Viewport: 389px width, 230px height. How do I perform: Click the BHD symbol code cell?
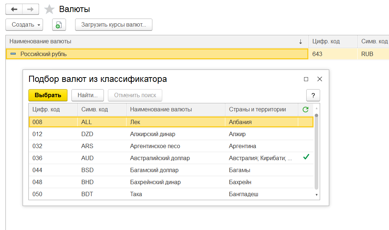102,182
